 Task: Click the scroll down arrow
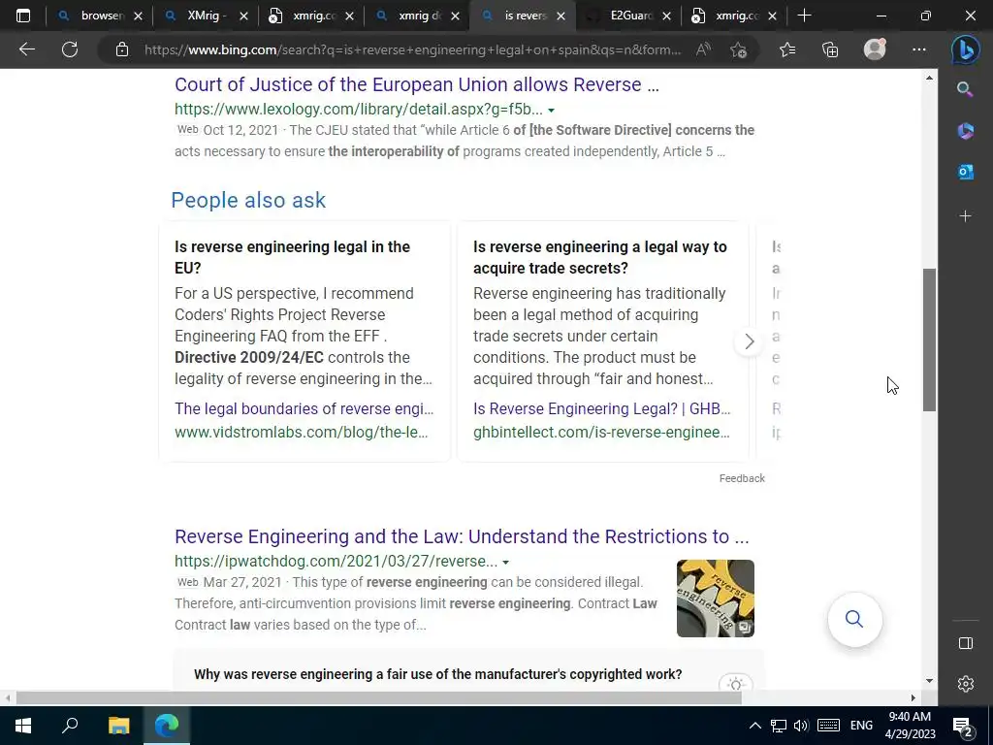click(929, 681)
